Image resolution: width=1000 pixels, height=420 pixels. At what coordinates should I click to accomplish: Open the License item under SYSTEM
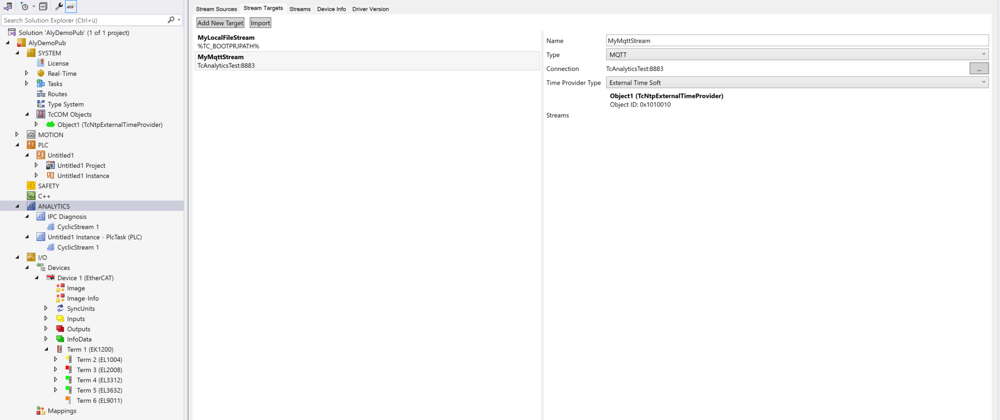(x=58, y=63)
